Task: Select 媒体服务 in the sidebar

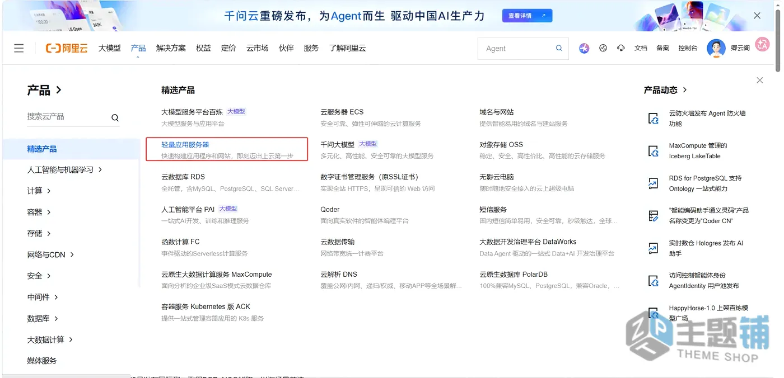Action: click(x=42, y=361)
